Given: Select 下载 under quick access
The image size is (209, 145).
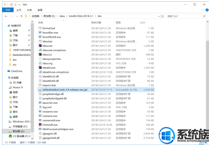Looking at the screenshot, I should (15, 35).
